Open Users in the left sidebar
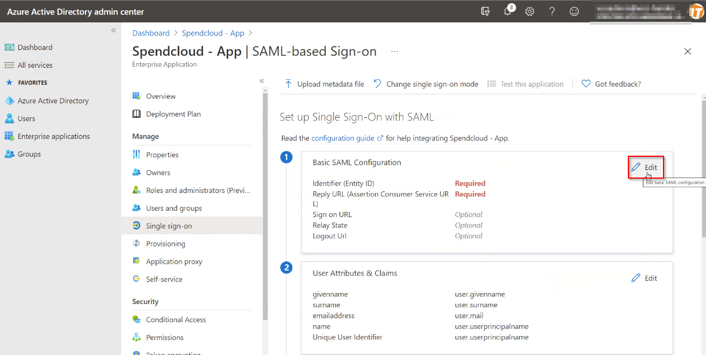The image size is (706, 355). click(26, 118)
